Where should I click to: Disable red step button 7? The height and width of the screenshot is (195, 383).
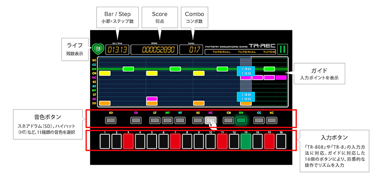tap(175, 141)
